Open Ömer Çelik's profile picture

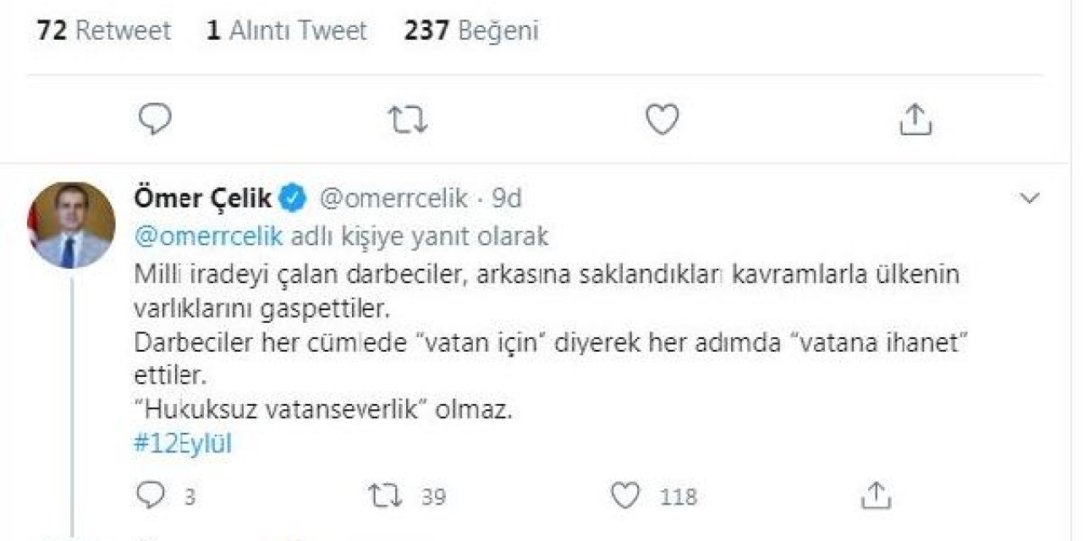(x=72, y=224)
